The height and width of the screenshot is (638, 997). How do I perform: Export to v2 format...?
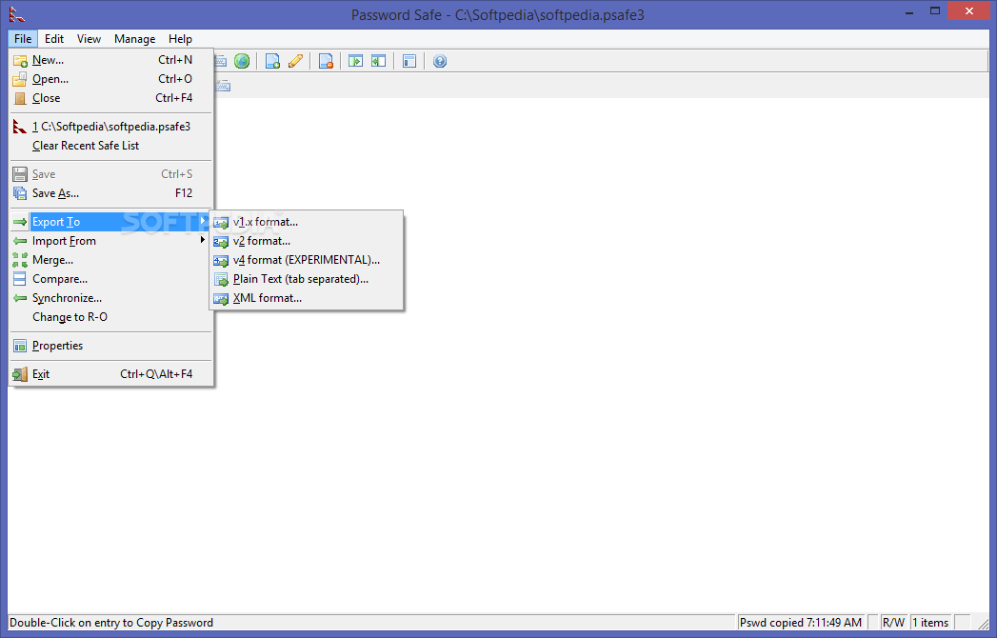pos(307,241)
